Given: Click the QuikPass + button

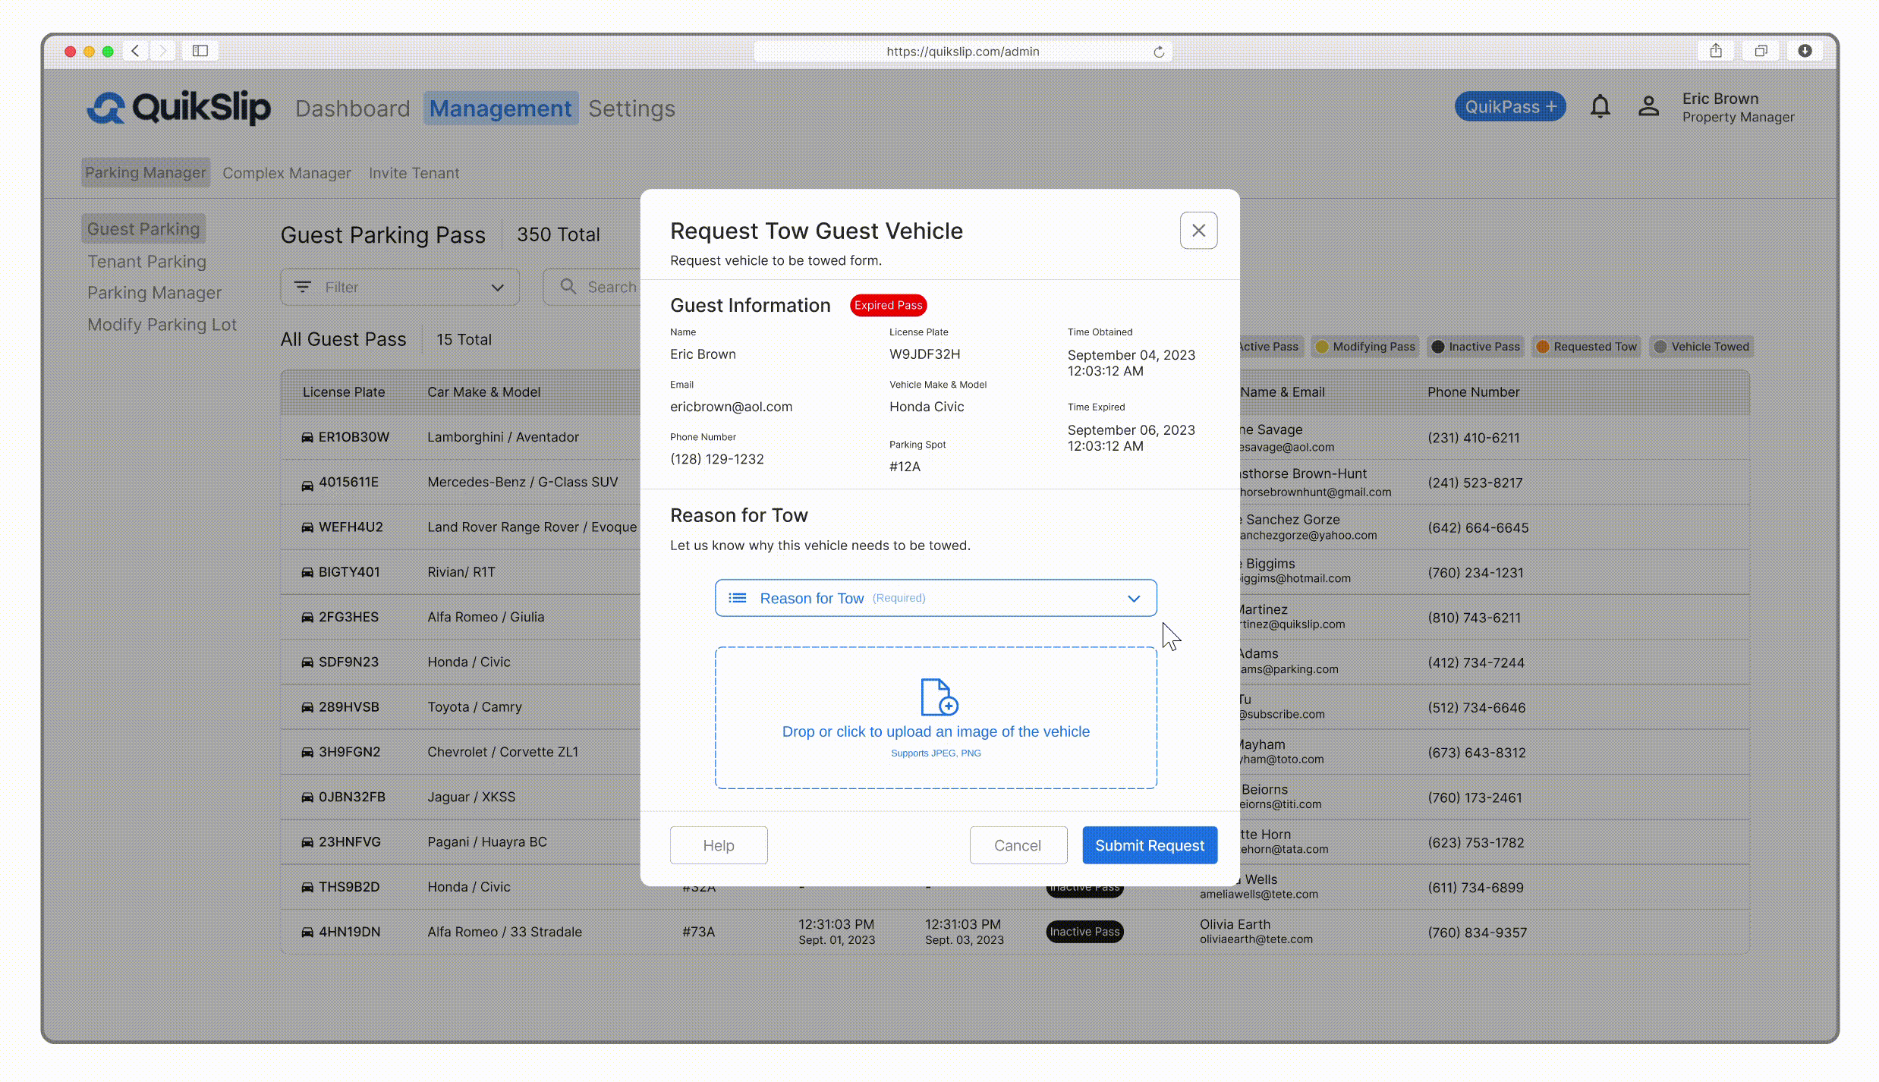Looking at the screenshot, I should [x=1509, y=107].
